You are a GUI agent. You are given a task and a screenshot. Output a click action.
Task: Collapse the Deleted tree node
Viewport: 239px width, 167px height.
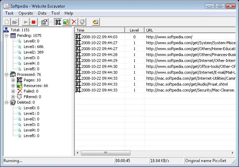pos(6,102)
